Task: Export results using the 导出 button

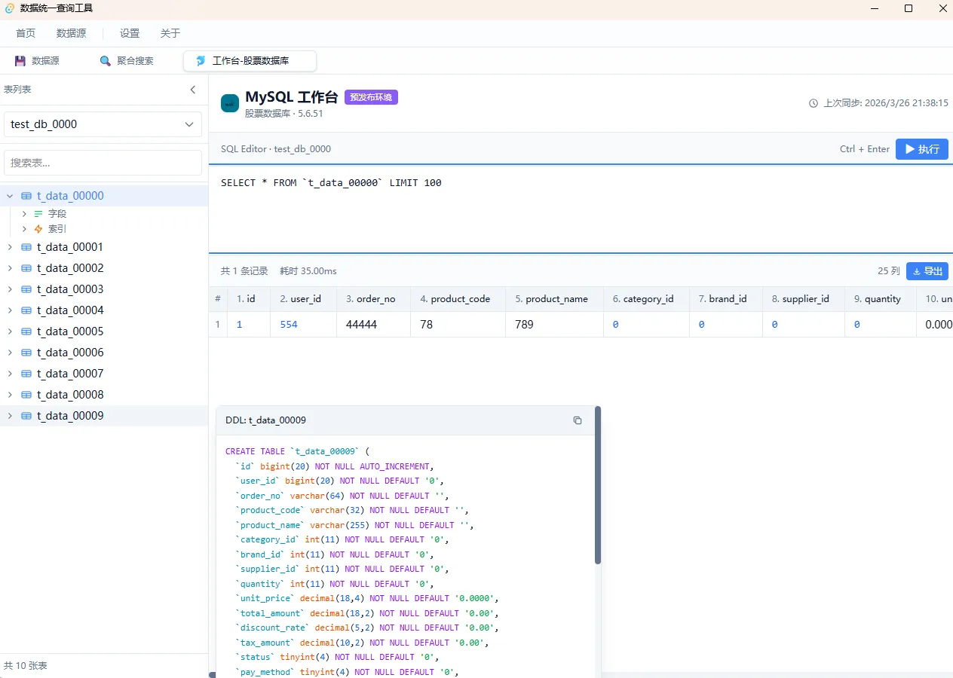Action: [927, 270]
